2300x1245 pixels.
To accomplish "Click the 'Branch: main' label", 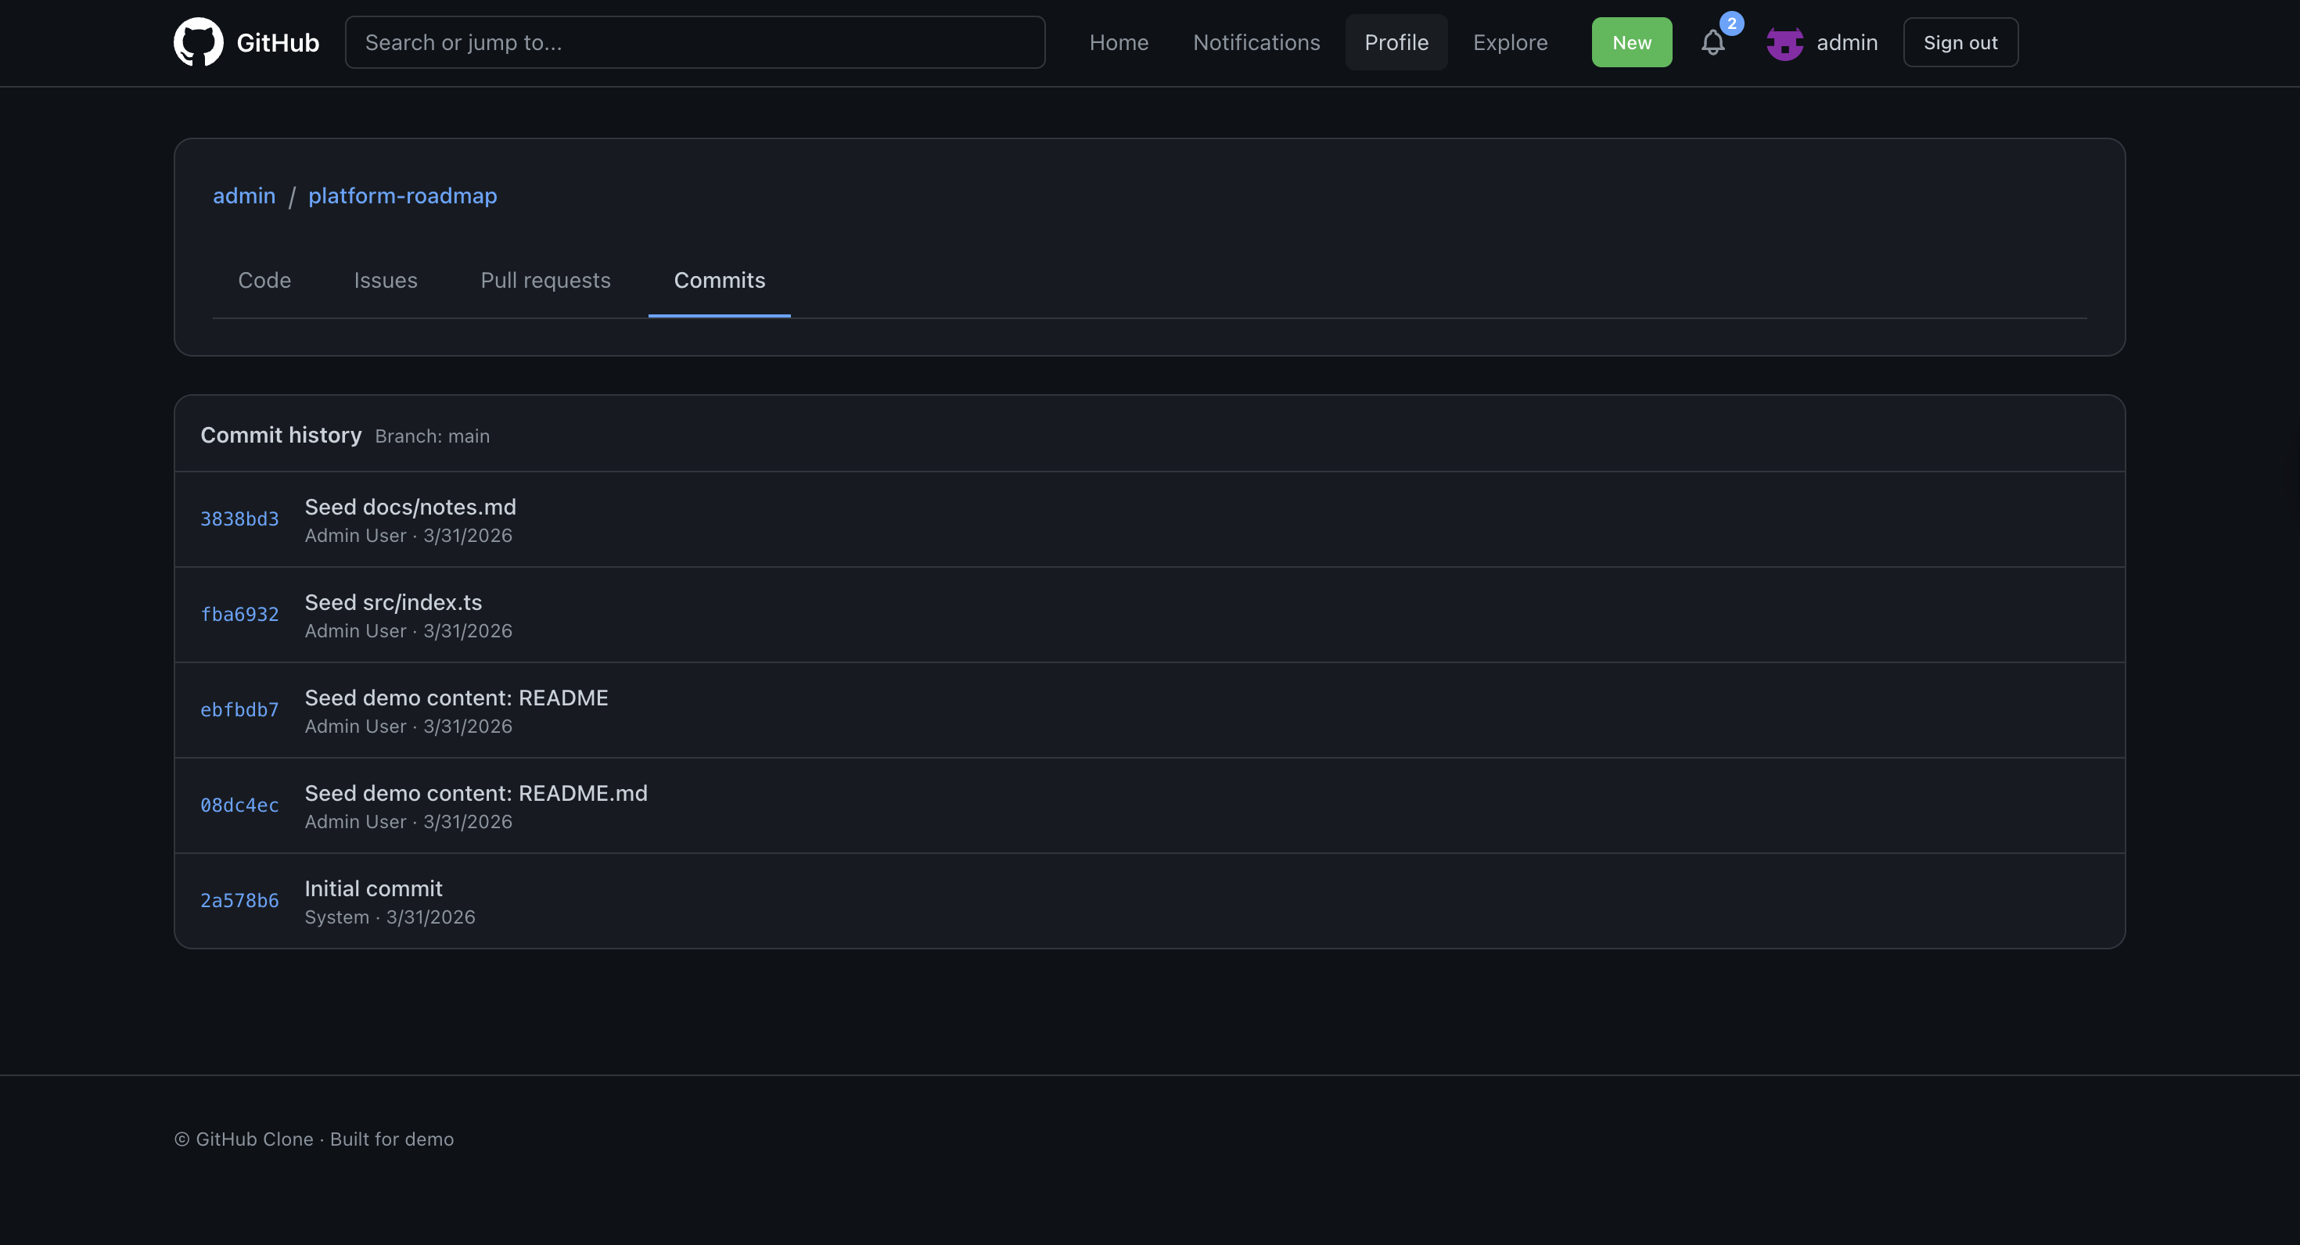I will point(432,436).
